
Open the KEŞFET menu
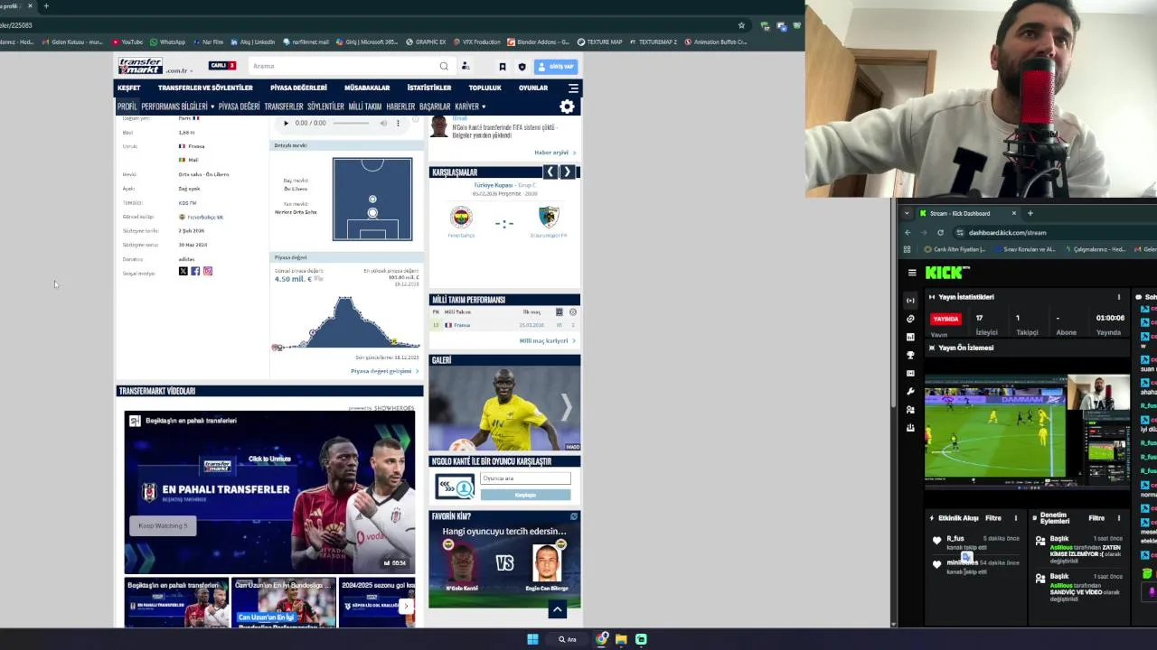[128, 88]
